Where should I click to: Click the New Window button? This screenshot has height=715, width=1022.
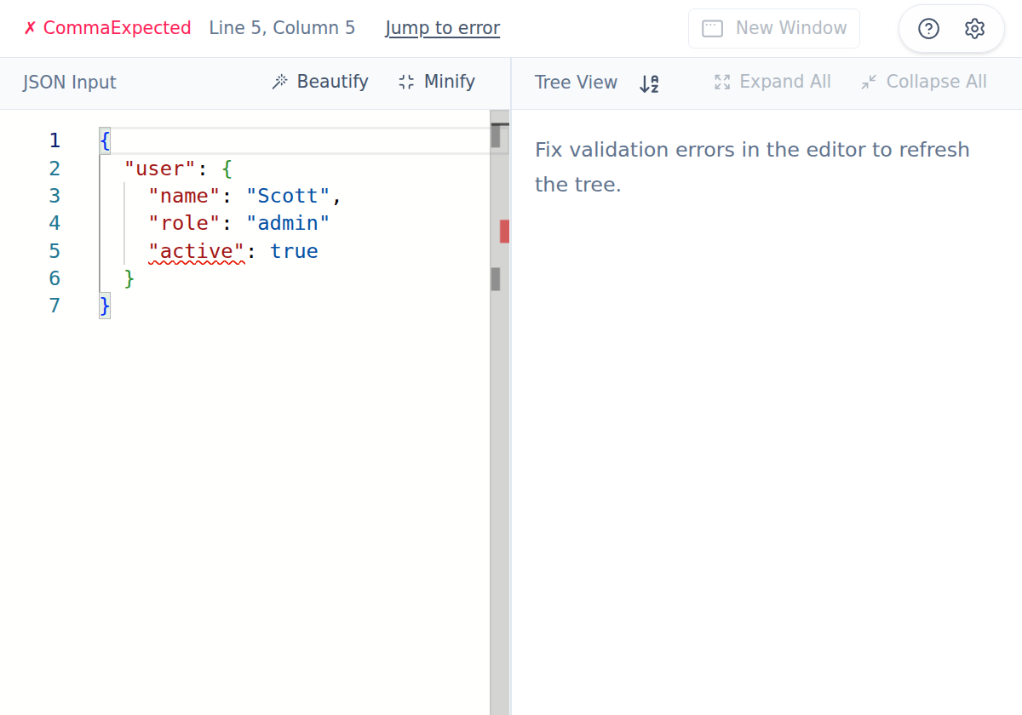(773, 27)
